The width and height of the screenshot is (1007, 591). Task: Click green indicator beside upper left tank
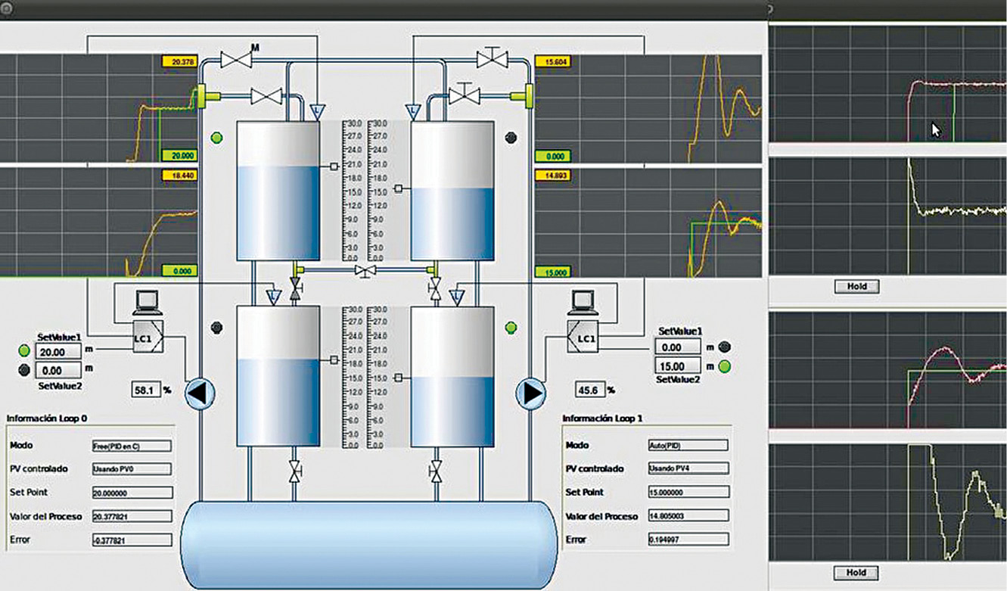216,138
